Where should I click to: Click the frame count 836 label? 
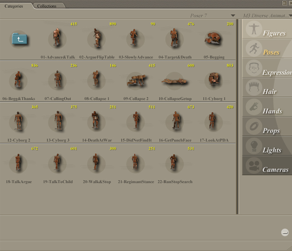[35, 66]
